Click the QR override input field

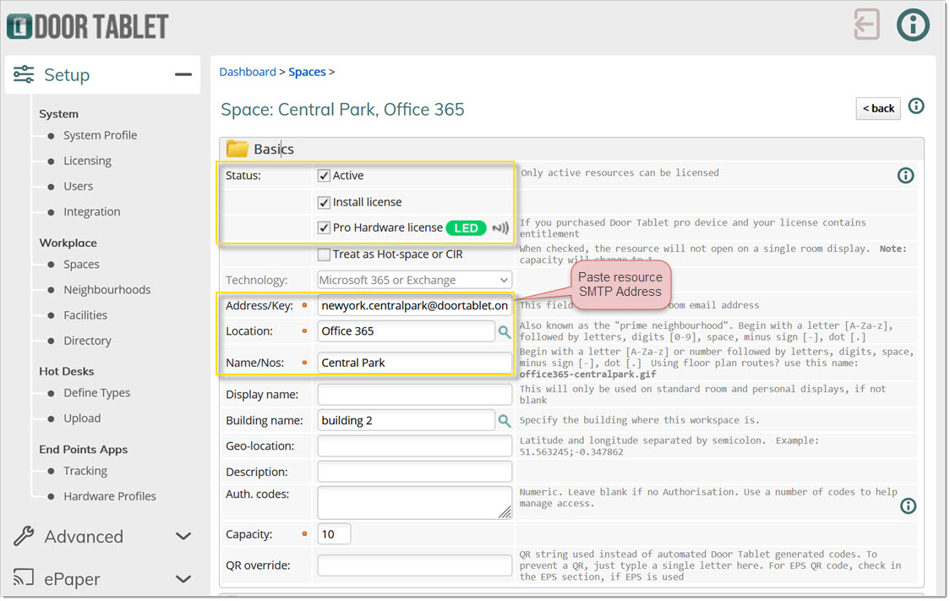(x=414, y=565)
